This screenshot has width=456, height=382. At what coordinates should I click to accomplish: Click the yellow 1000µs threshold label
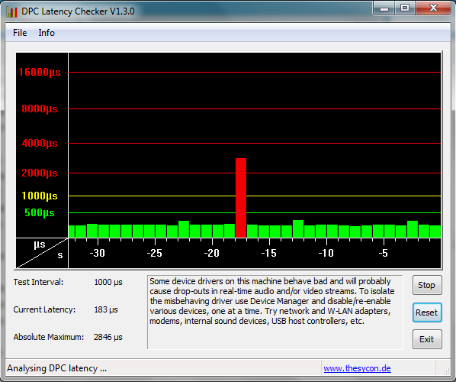(x=40, y=196)
